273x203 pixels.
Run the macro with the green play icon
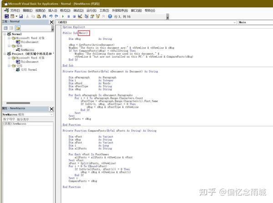point(63,16)
